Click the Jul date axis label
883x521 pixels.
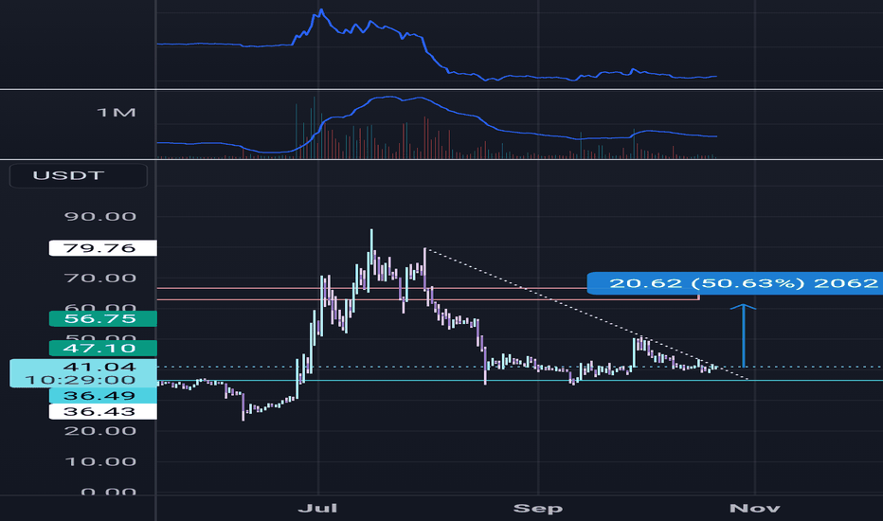(318, 508)
